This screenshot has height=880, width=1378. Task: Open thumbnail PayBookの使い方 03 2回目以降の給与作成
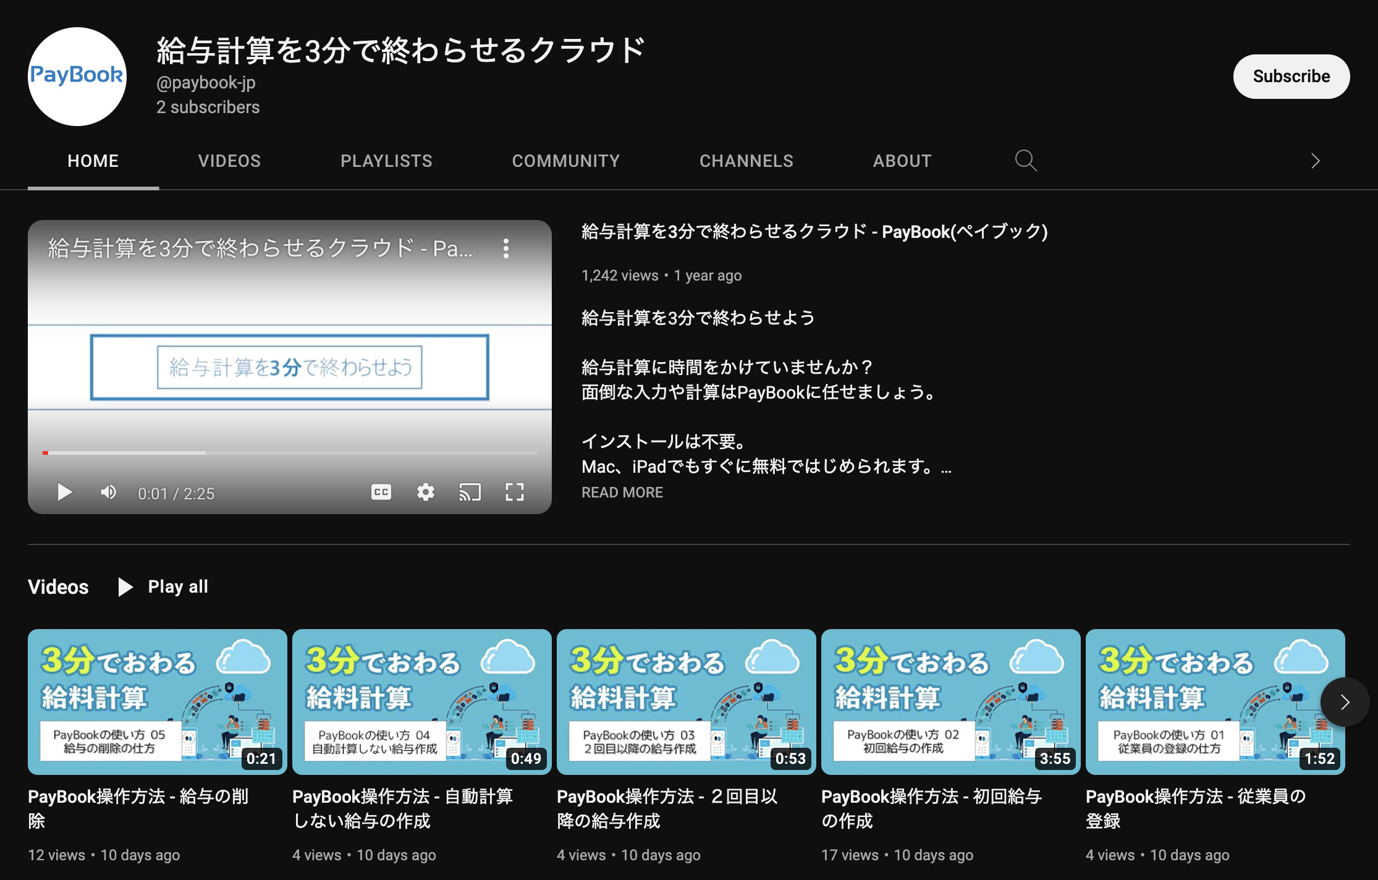(687, 702)
